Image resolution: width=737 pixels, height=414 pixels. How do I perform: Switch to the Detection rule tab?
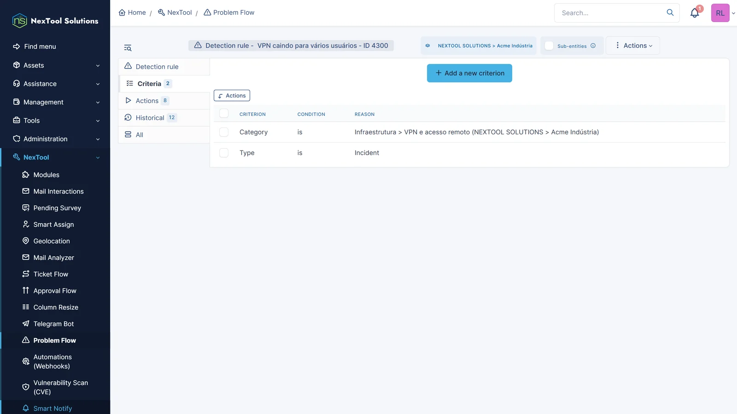(164, 67)
